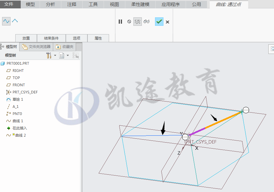Image resolution: width=274 pixels, height=192 pixels.
Task: Select datum point PNT0 in the tree
Action: click(17, 114)
